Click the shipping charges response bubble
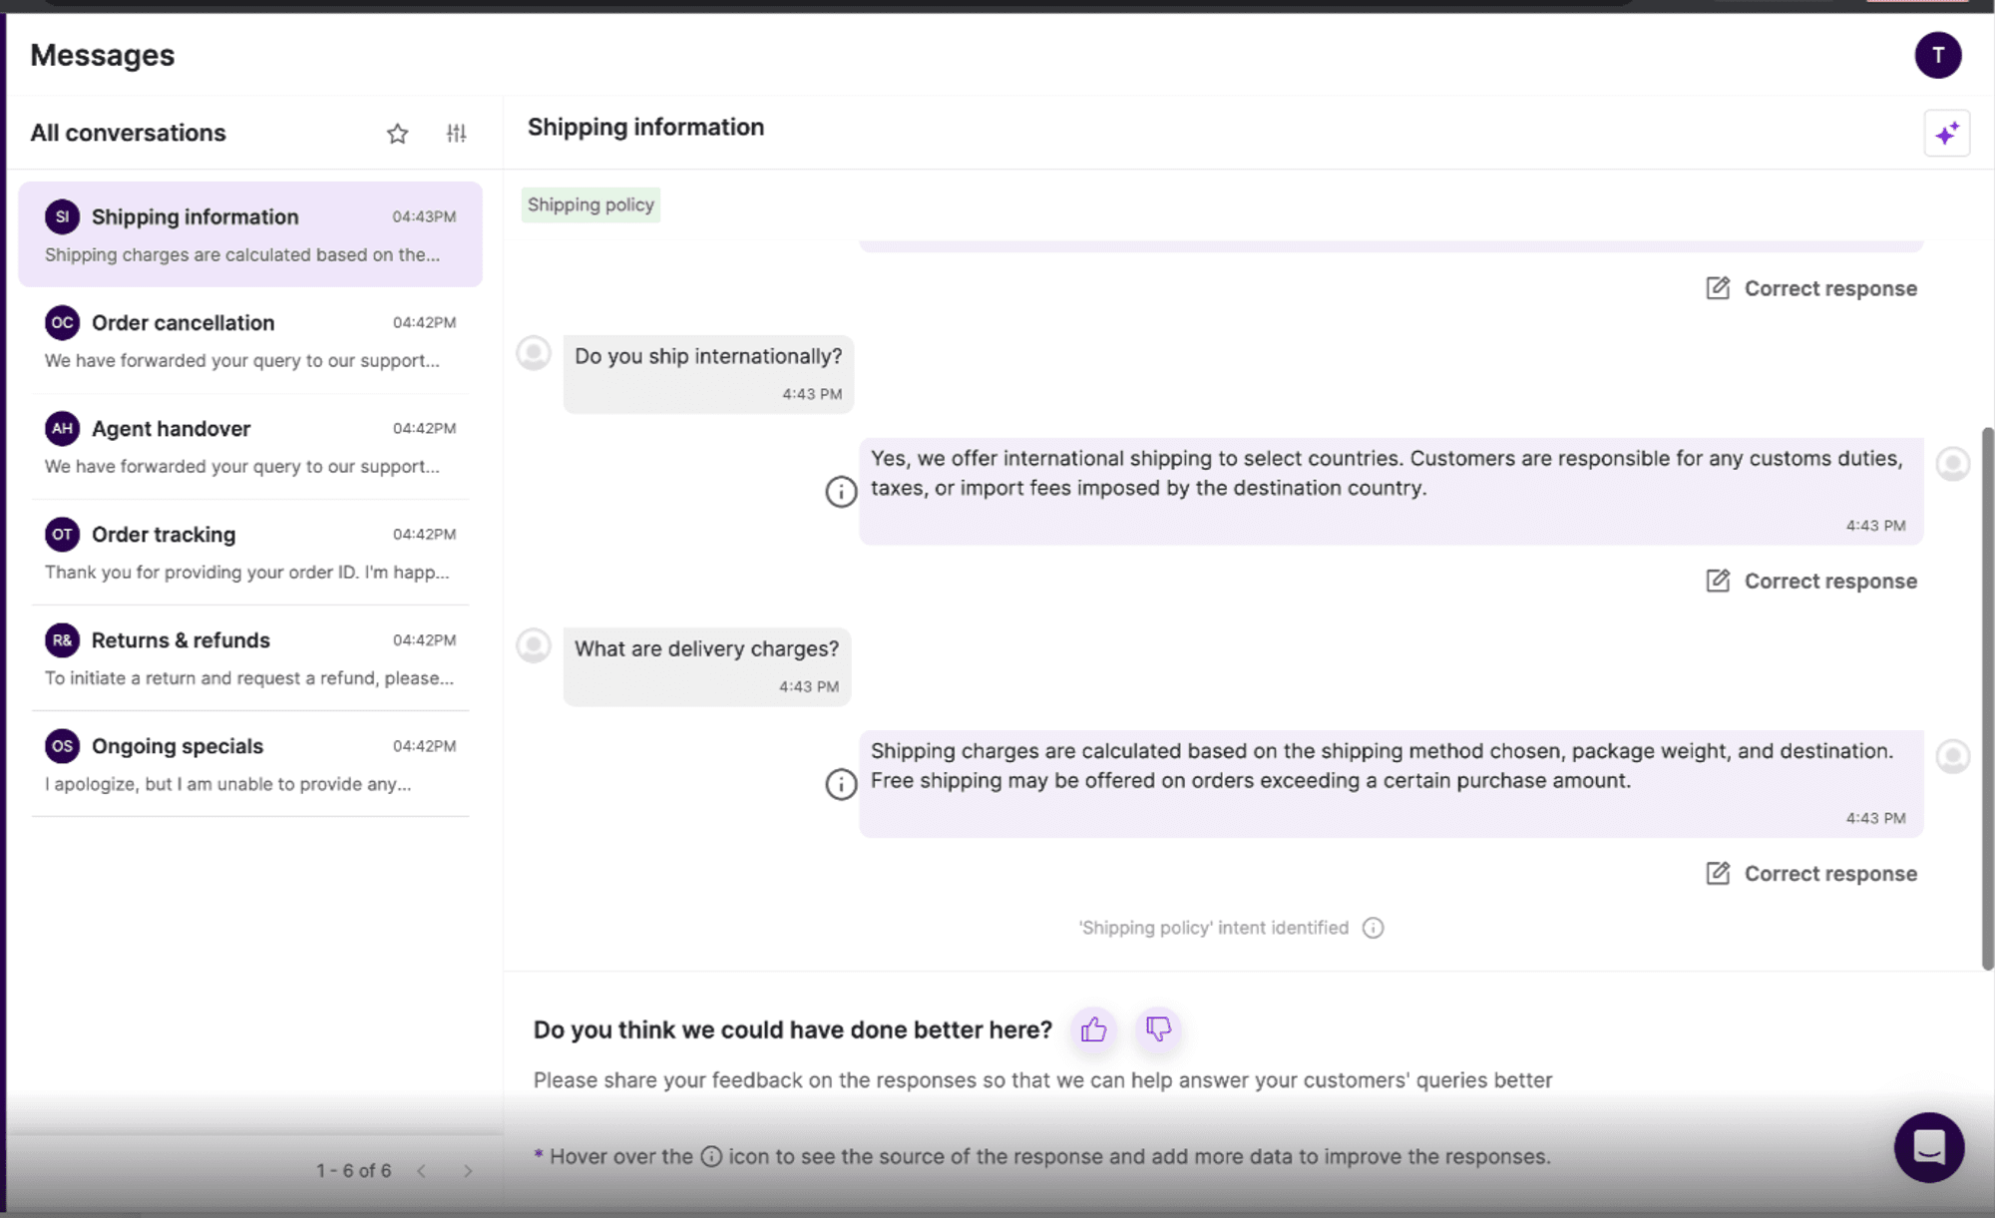Screen dimensions: 1995x1218 1391,784
